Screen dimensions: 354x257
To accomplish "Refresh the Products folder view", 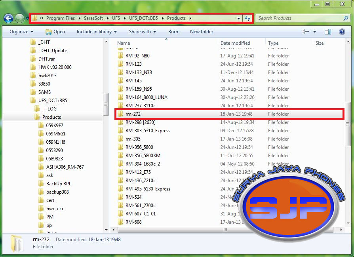I will (x=247, y=18).
